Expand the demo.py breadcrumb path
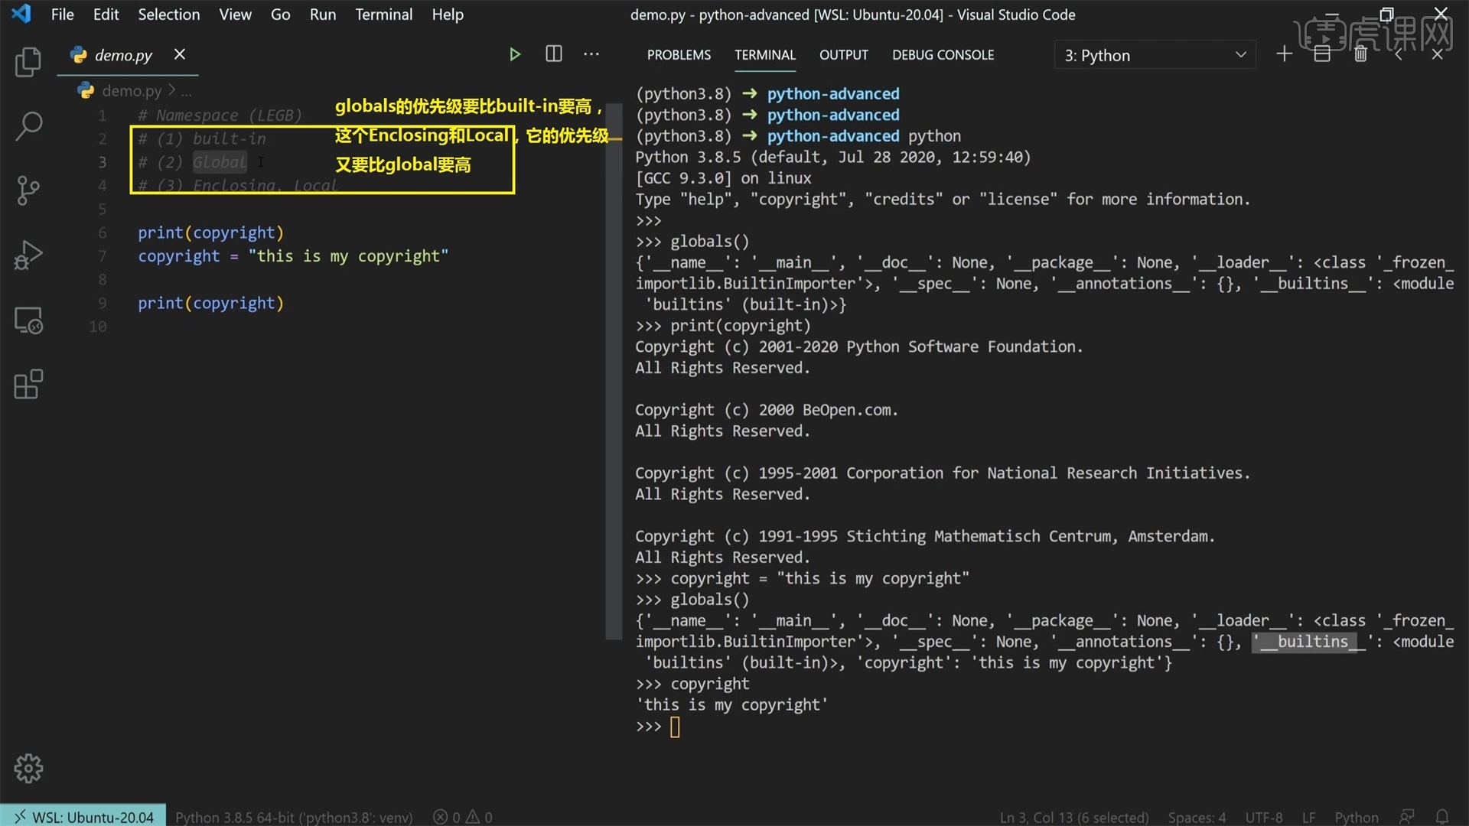The height and width of the screenshot is (826, 1469). click(186, 90)
